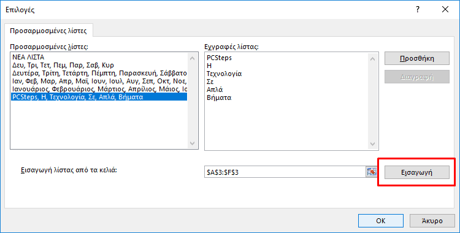This screenshot has width=460, height=233.
Task: Select the Ιαν, Φεβ, Μαρ list item
Action: (x=99, y=81)
